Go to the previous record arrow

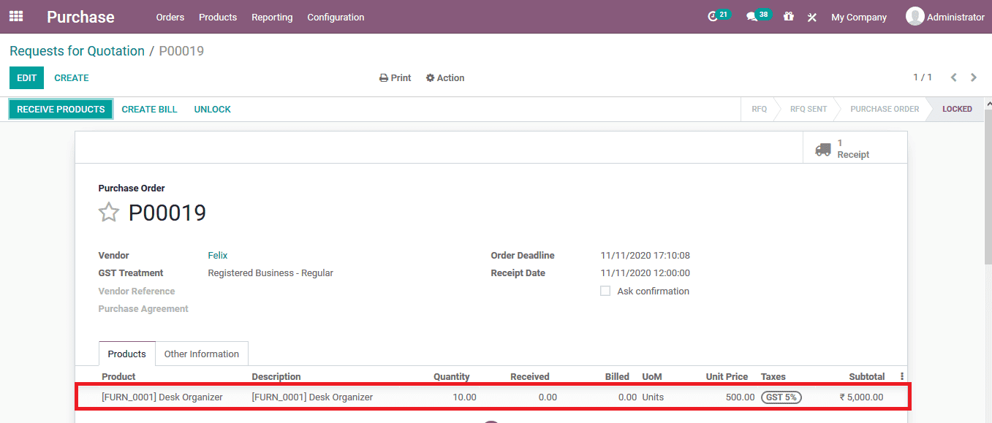(x=953, y=77)
